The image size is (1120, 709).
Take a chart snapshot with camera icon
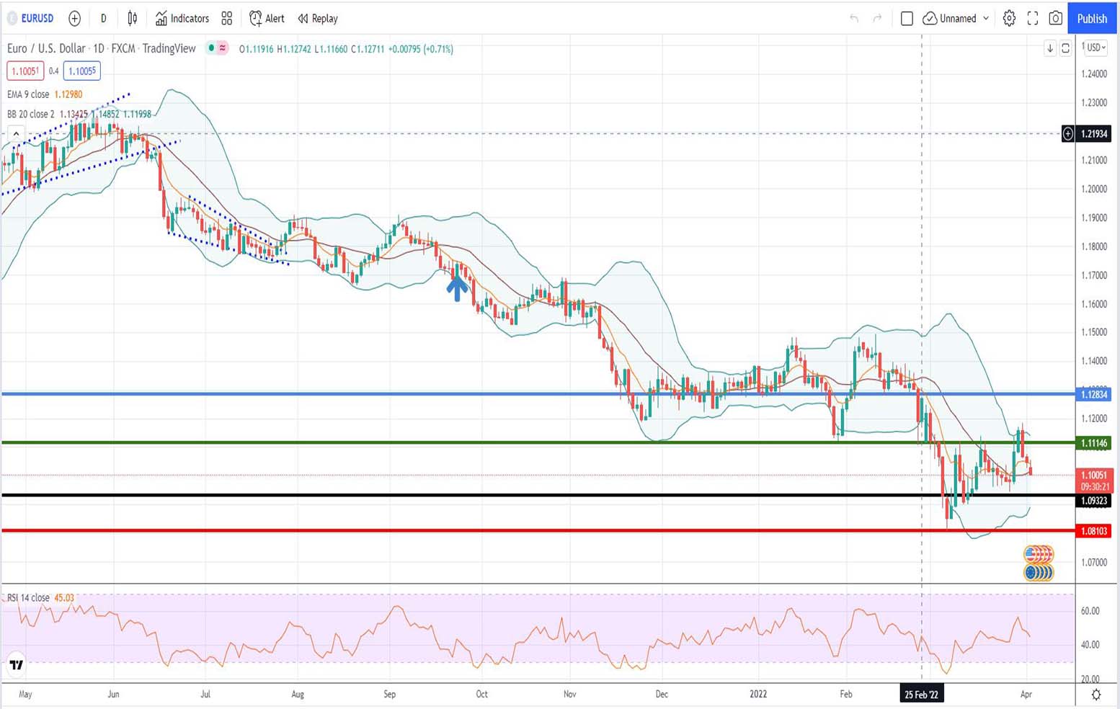[x=1055, y=19]
